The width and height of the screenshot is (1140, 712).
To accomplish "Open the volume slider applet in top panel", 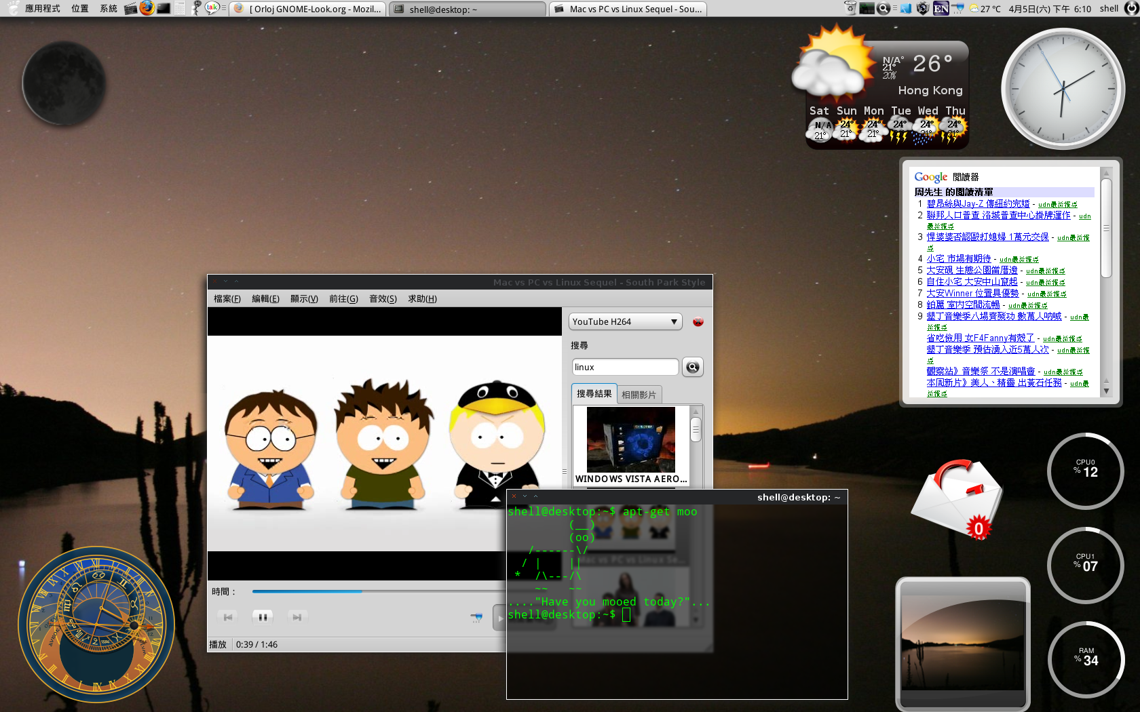I will pos(957,8).
